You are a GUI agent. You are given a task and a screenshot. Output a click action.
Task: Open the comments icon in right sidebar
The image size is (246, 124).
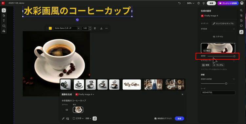(241, 26)
